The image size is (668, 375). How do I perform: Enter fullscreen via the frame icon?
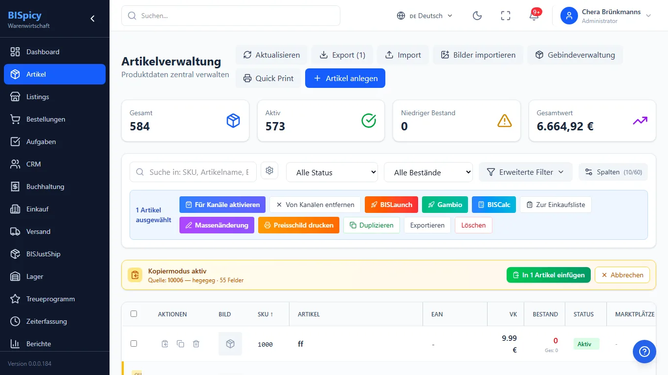(x=506, y=16)
